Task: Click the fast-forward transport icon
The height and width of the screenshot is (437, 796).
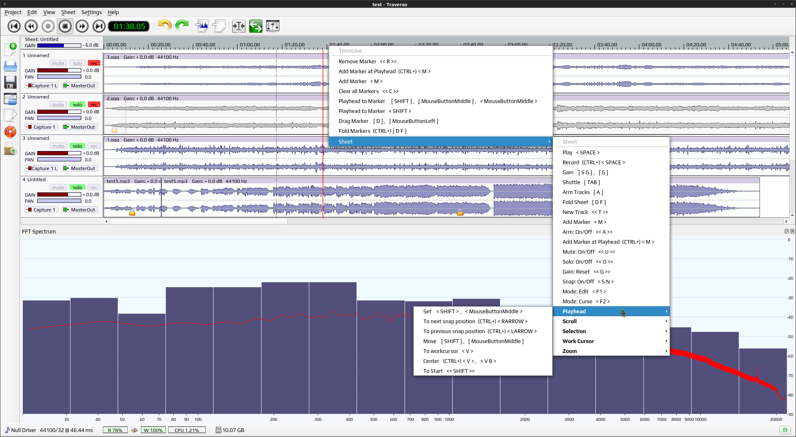Action: (82, 26)
